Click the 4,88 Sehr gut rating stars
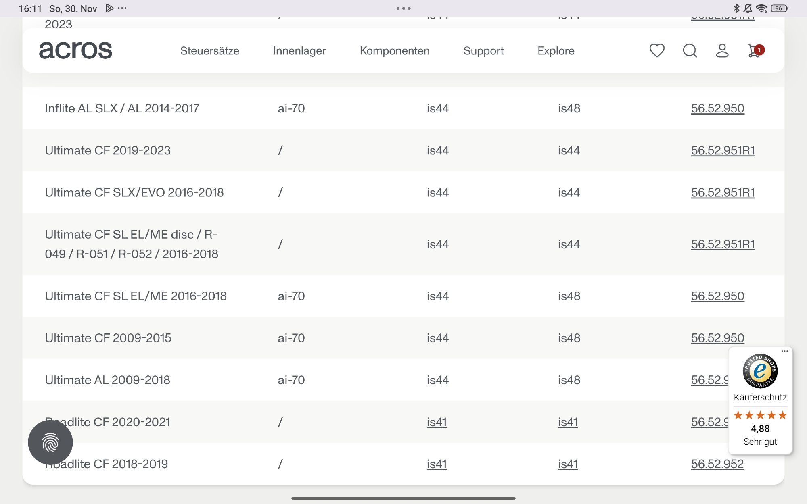This screenshot has width=807, height=504. 760,415
